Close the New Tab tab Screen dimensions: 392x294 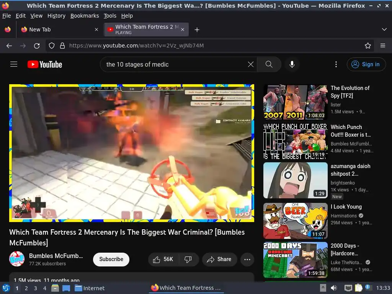96,29
